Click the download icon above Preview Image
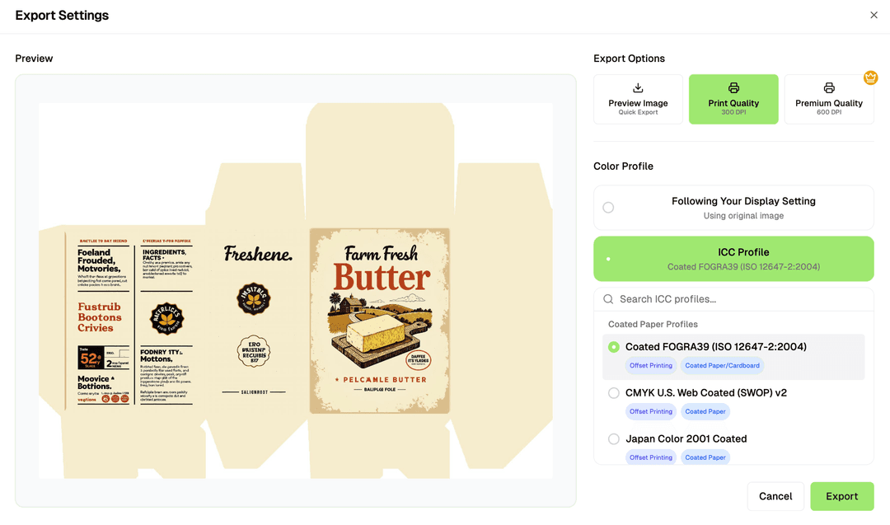This screenshot has height=525, width=890. pos(638,88)
